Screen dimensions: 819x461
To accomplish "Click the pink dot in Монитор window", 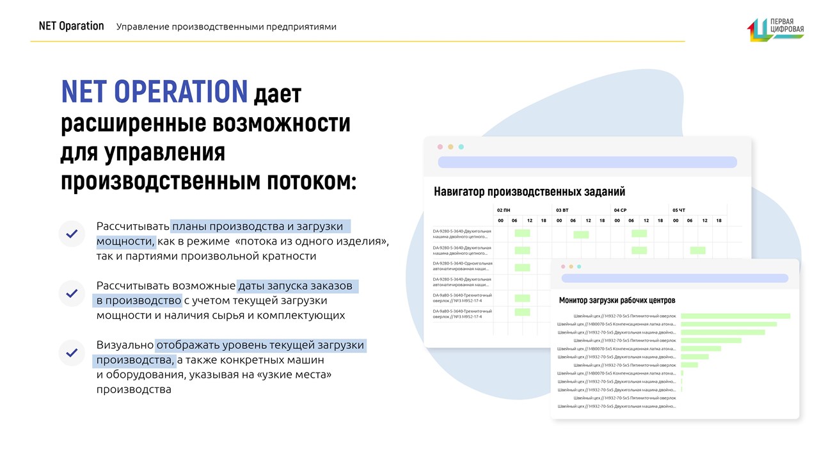I will coord(563,266).
